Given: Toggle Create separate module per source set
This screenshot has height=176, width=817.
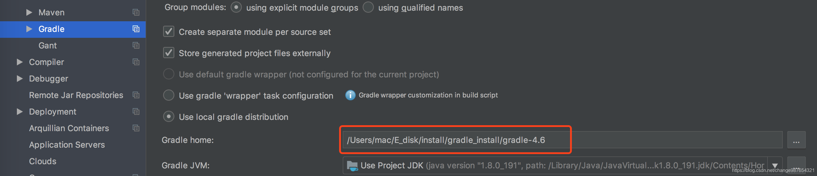Looking at the screenshot, I should click(x=168, y=32).
